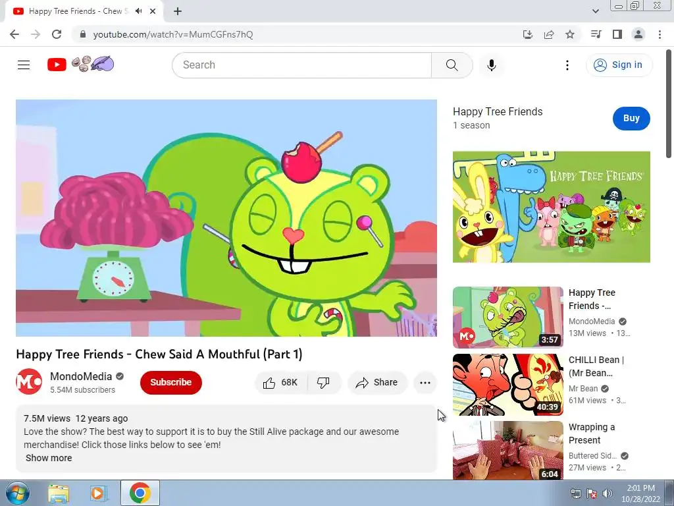The width and height of the screenshot is (674, 506).
Task: Click the red Subscribe button
Action: tap(171, 383)
